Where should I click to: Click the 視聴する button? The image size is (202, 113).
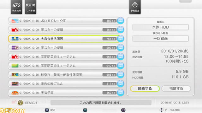(176, 89)
